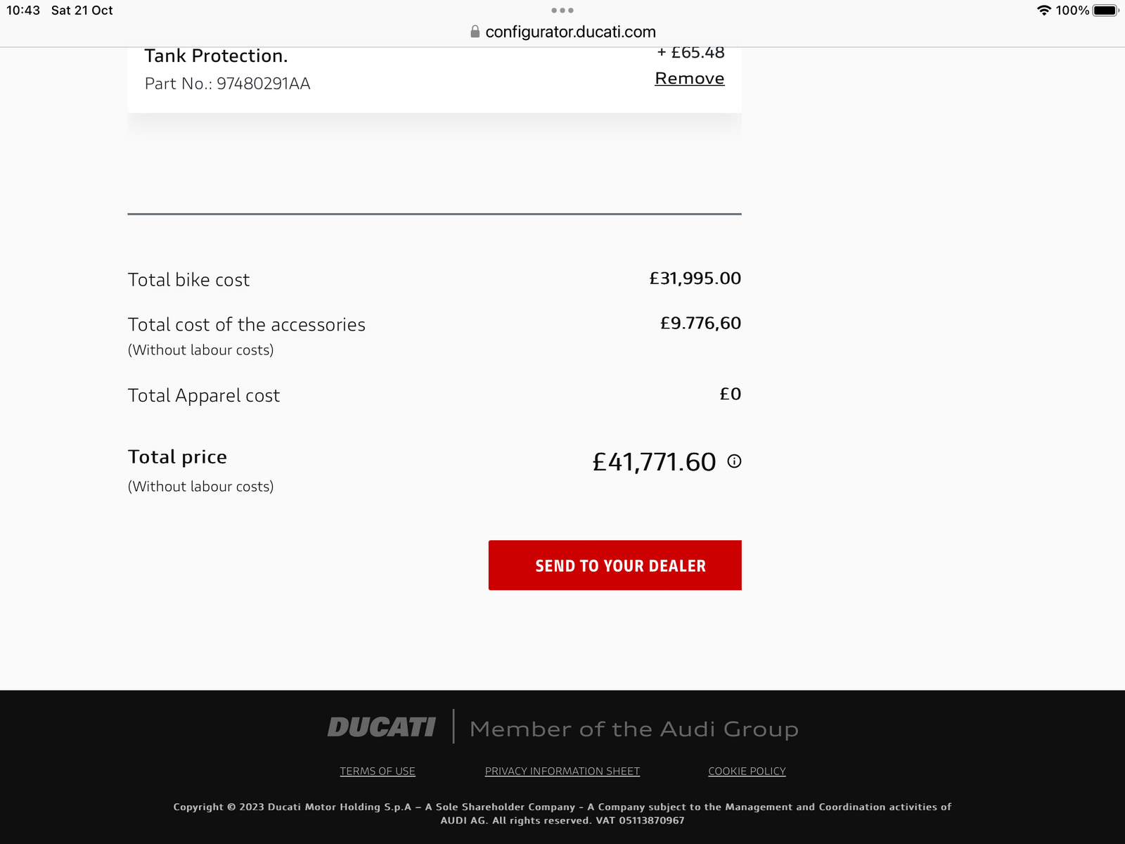
Task: Click the £31,995.00 total bike cost
Action: point(695,279)
